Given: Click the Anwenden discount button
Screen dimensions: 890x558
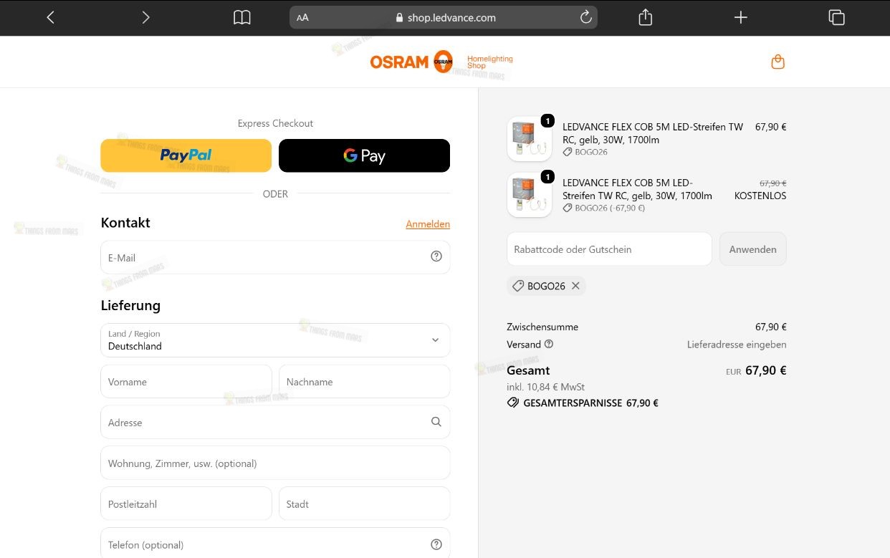Looking at the screenshot, I should tap(752, 249).
